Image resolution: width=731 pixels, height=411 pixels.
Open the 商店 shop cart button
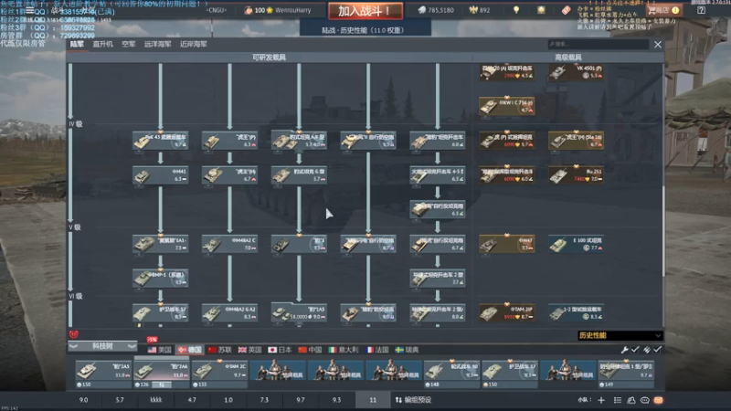pos(664,10)
